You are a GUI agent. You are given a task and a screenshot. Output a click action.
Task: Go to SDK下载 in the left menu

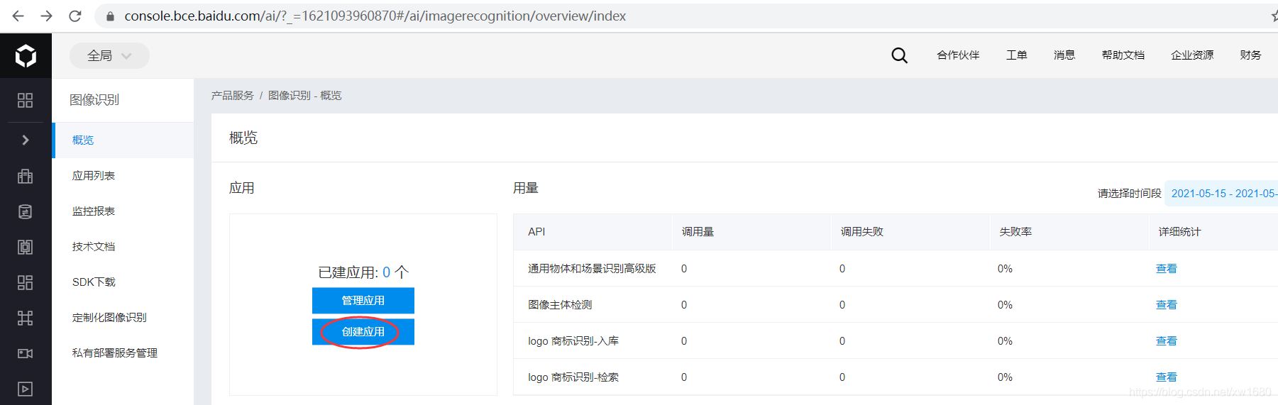[94, 282]
